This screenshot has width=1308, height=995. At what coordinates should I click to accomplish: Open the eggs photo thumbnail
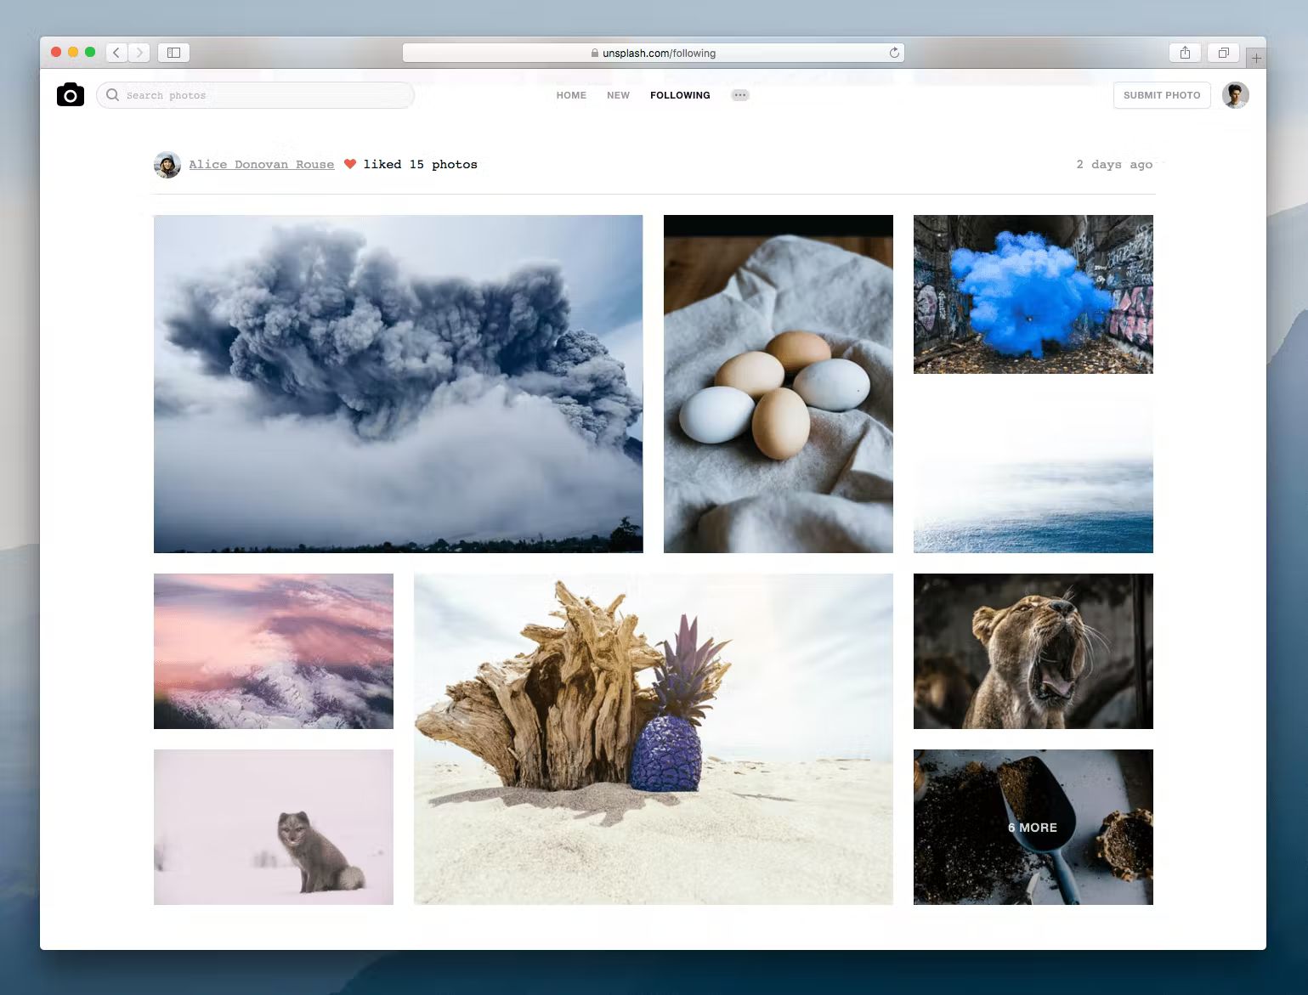pos(778,383)
